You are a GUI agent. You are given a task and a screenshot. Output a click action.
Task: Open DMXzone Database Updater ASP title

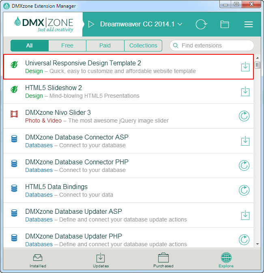point(73,211)
